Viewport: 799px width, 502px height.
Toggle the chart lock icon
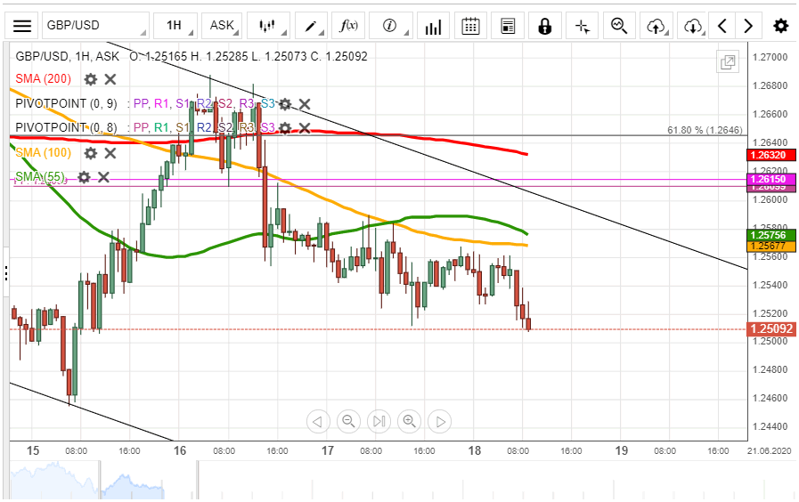pos(545,26)
